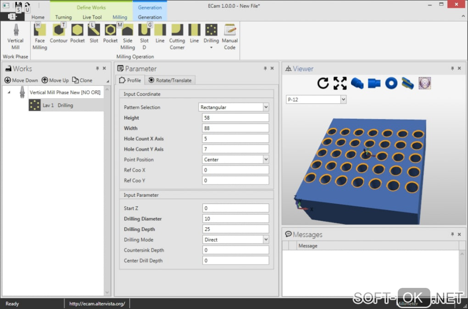
Task: Select the square Pocket operation icon
Action: coord(77,34)
